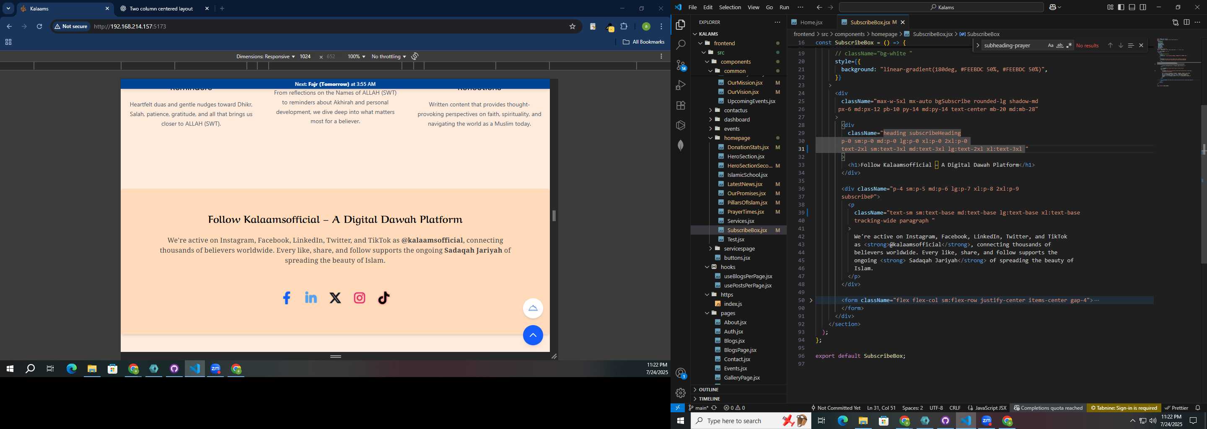Toggle Match Whole Word in find widget
This screenshot has width=1207, height=429.
tap(1060, 45)
